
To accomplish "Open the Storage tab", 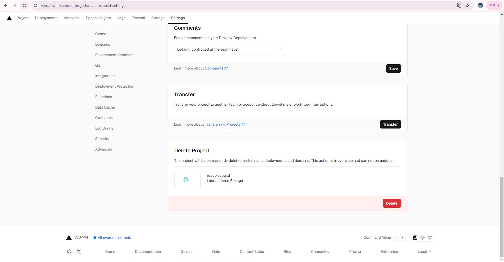I will tap(158, 18).
